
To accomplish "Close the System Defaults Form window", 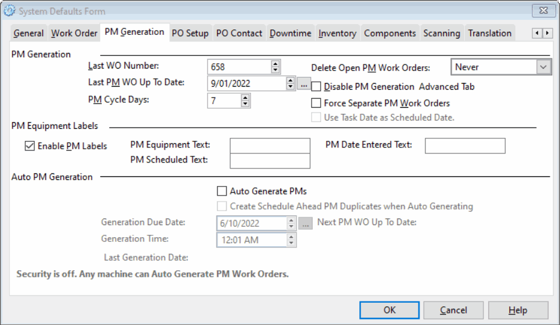I will [x=544, y=10].
